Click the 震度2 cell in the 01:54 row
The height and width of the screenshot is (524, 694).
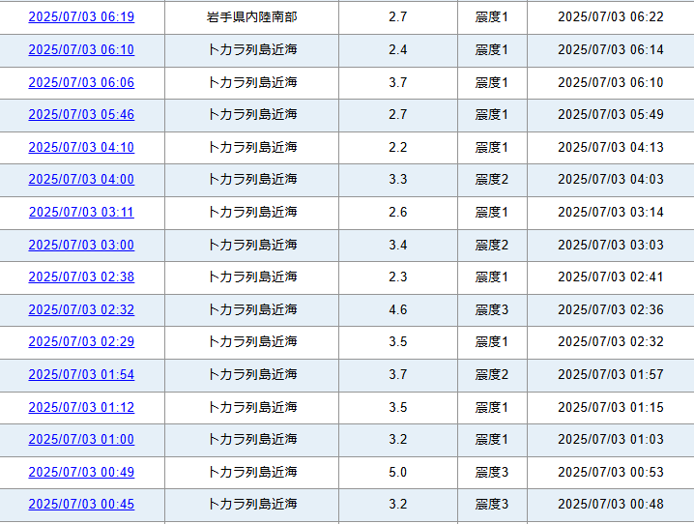(492, 374)
